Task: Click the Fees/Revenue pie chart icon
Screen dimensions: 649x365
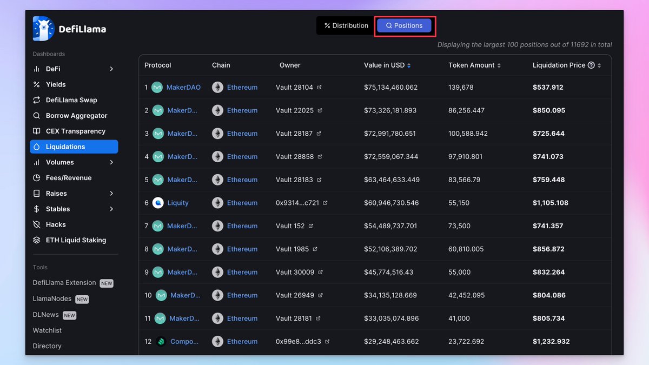Action: point(37,178)
